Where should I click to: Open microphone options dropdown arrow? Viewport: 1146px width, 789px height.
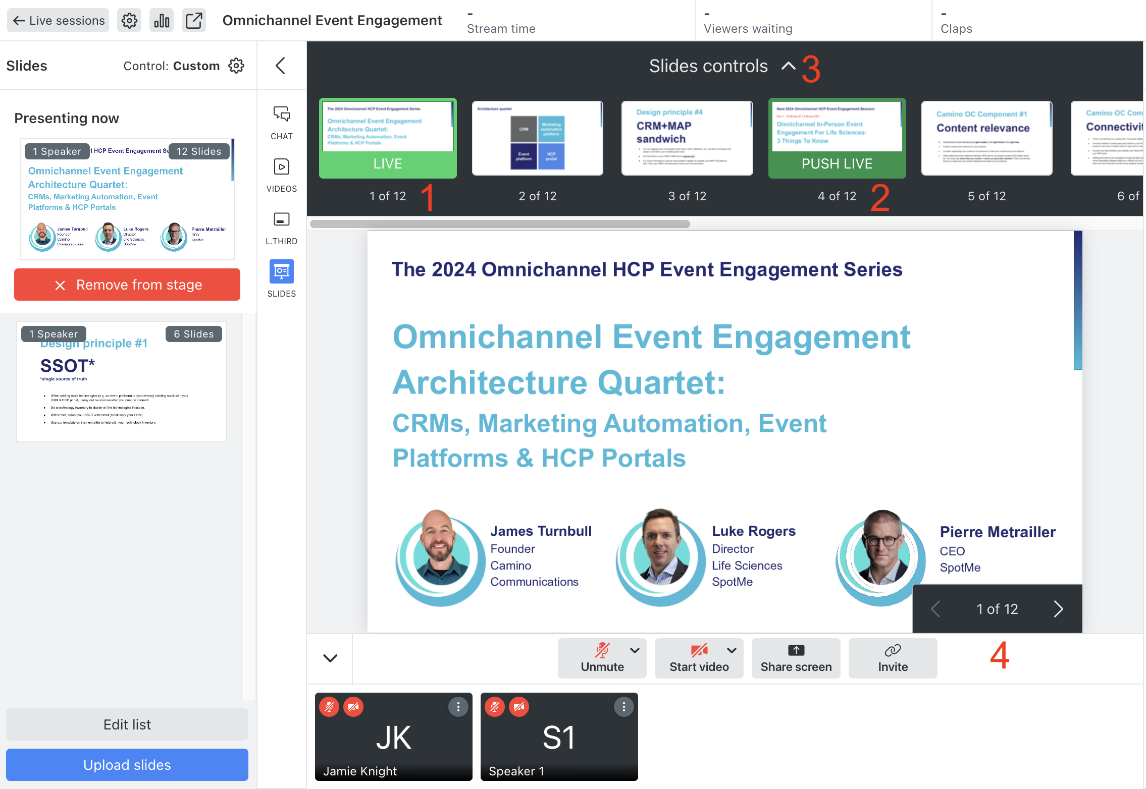coord(635,651)
